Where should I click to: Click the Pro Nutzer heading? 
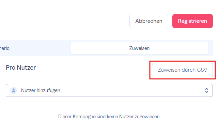tap(21, 68)
